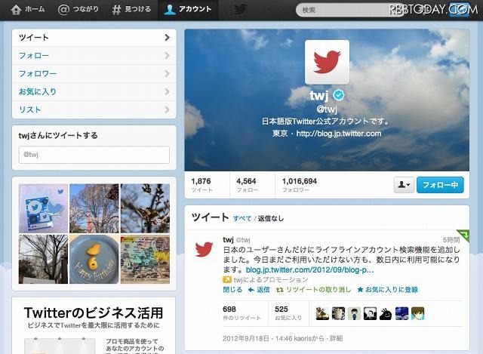The height and width of the screenshot is (354, 483).
Task: Click 返信 reply action
Action: (259, 290)
